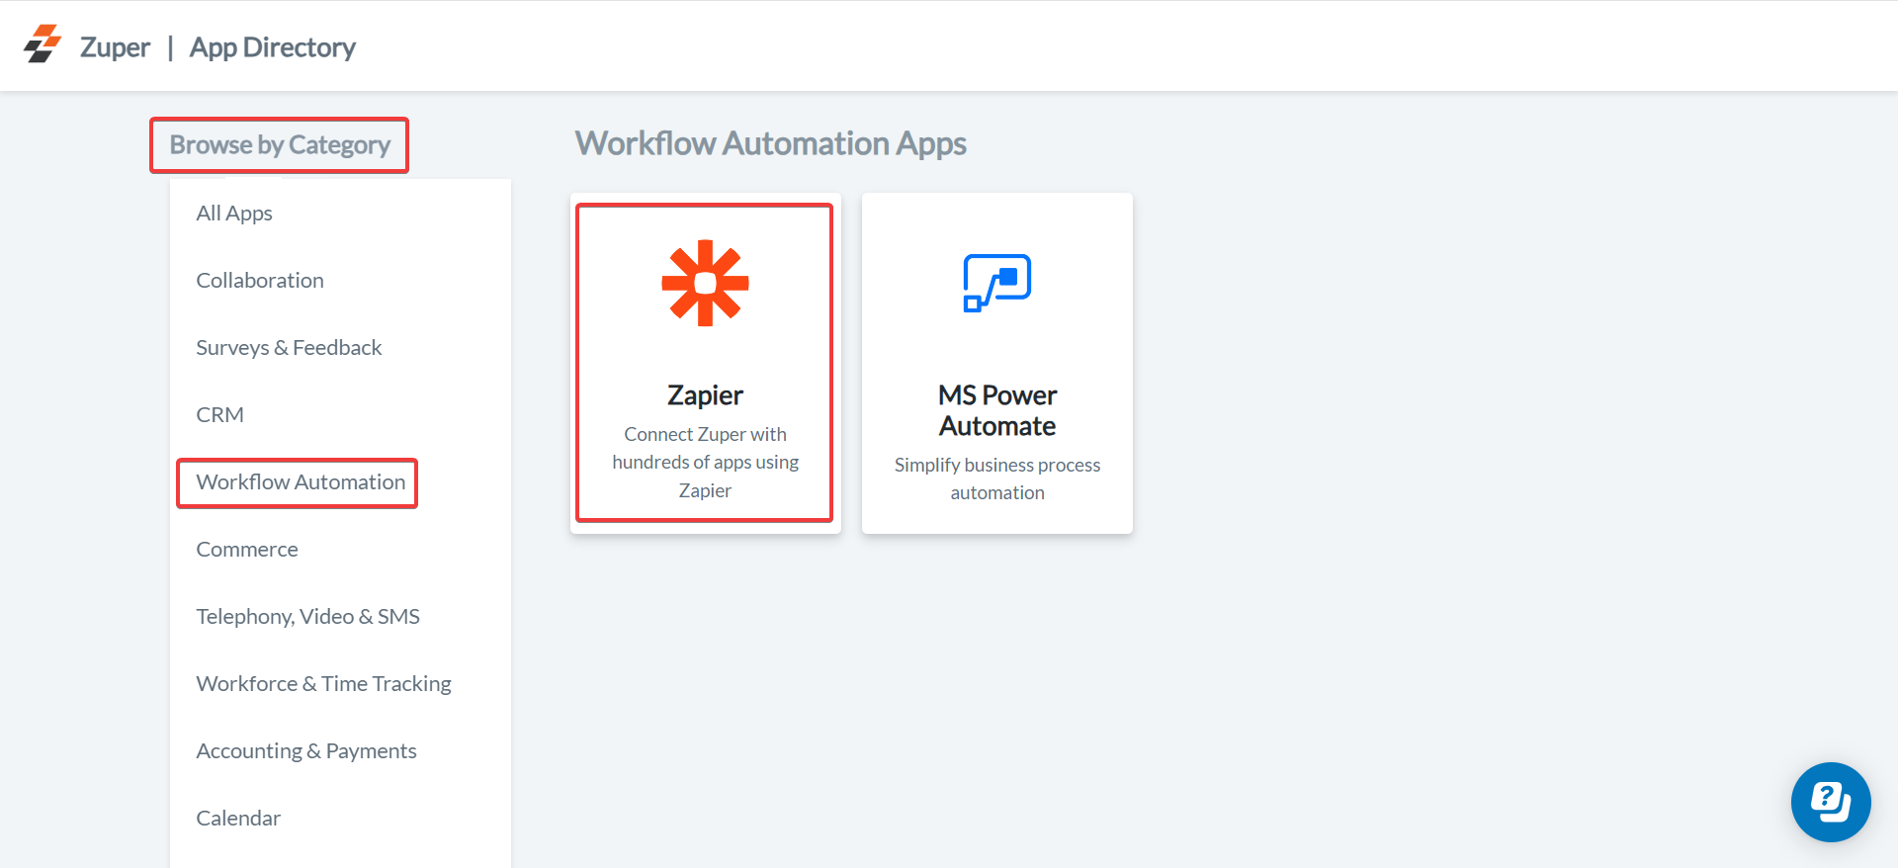Select Telephony, Video & SMS category
The image size is (1898, 868).
(x=307, y=617)
